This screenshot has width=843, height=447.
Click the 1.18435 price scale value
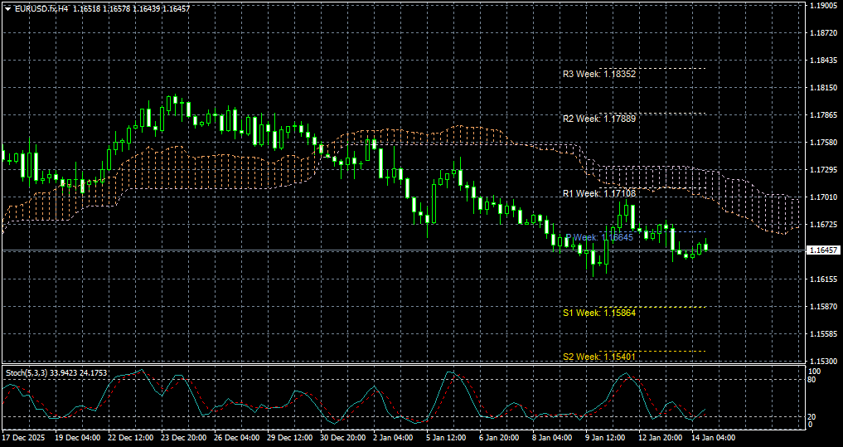pyautogui.click(x=823, y=61)
